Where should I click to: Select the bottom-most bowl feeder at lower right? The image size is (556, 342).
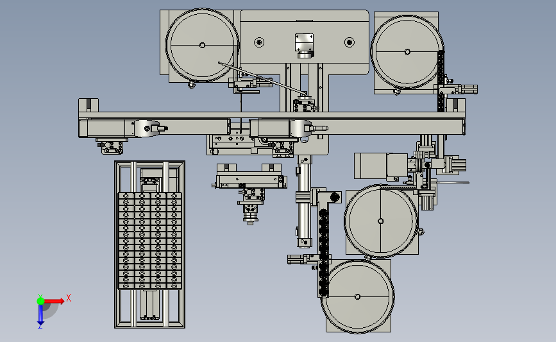coord(357,296)
